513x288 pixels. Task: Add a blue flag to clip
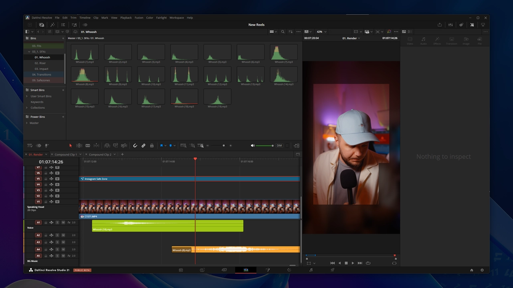(x=162, y=146)
